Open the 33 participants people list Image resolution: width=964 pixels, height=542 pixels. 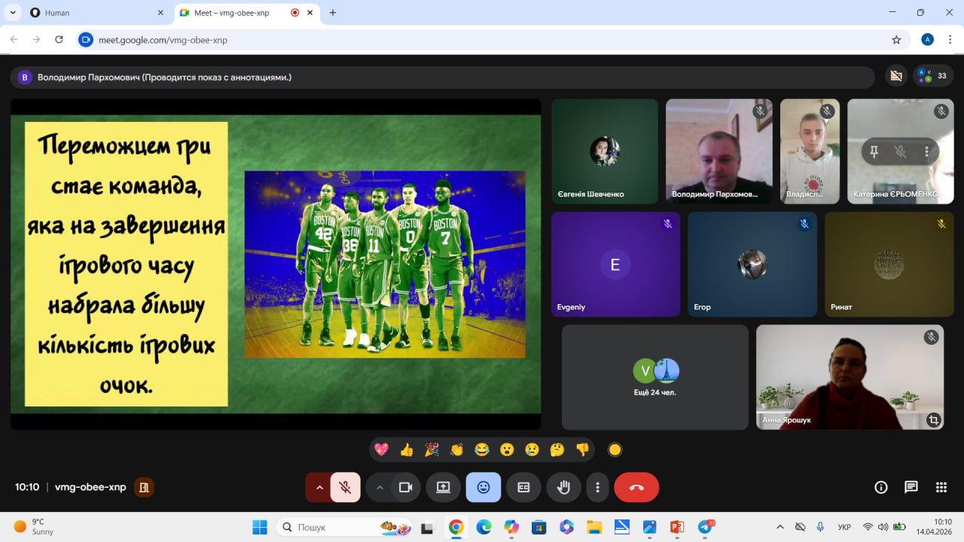pos(934,76)
